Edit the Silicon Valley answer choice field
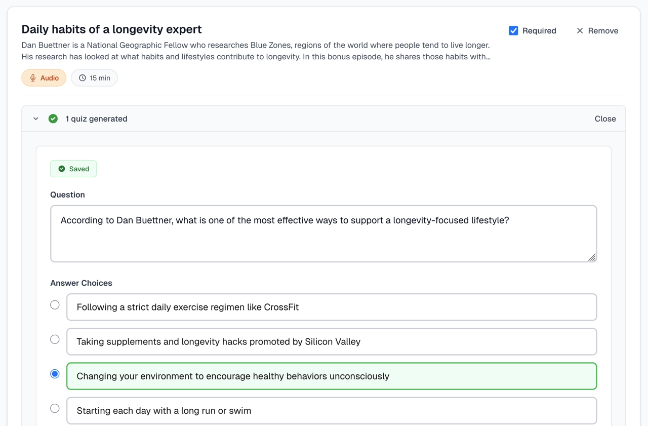 tap(332, 341)
